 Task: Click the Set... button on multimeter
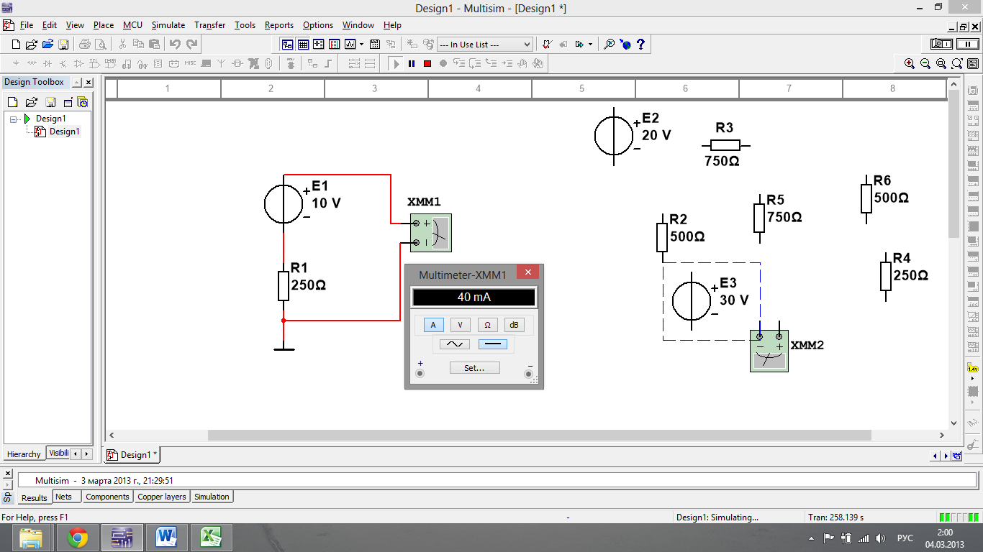474,368
